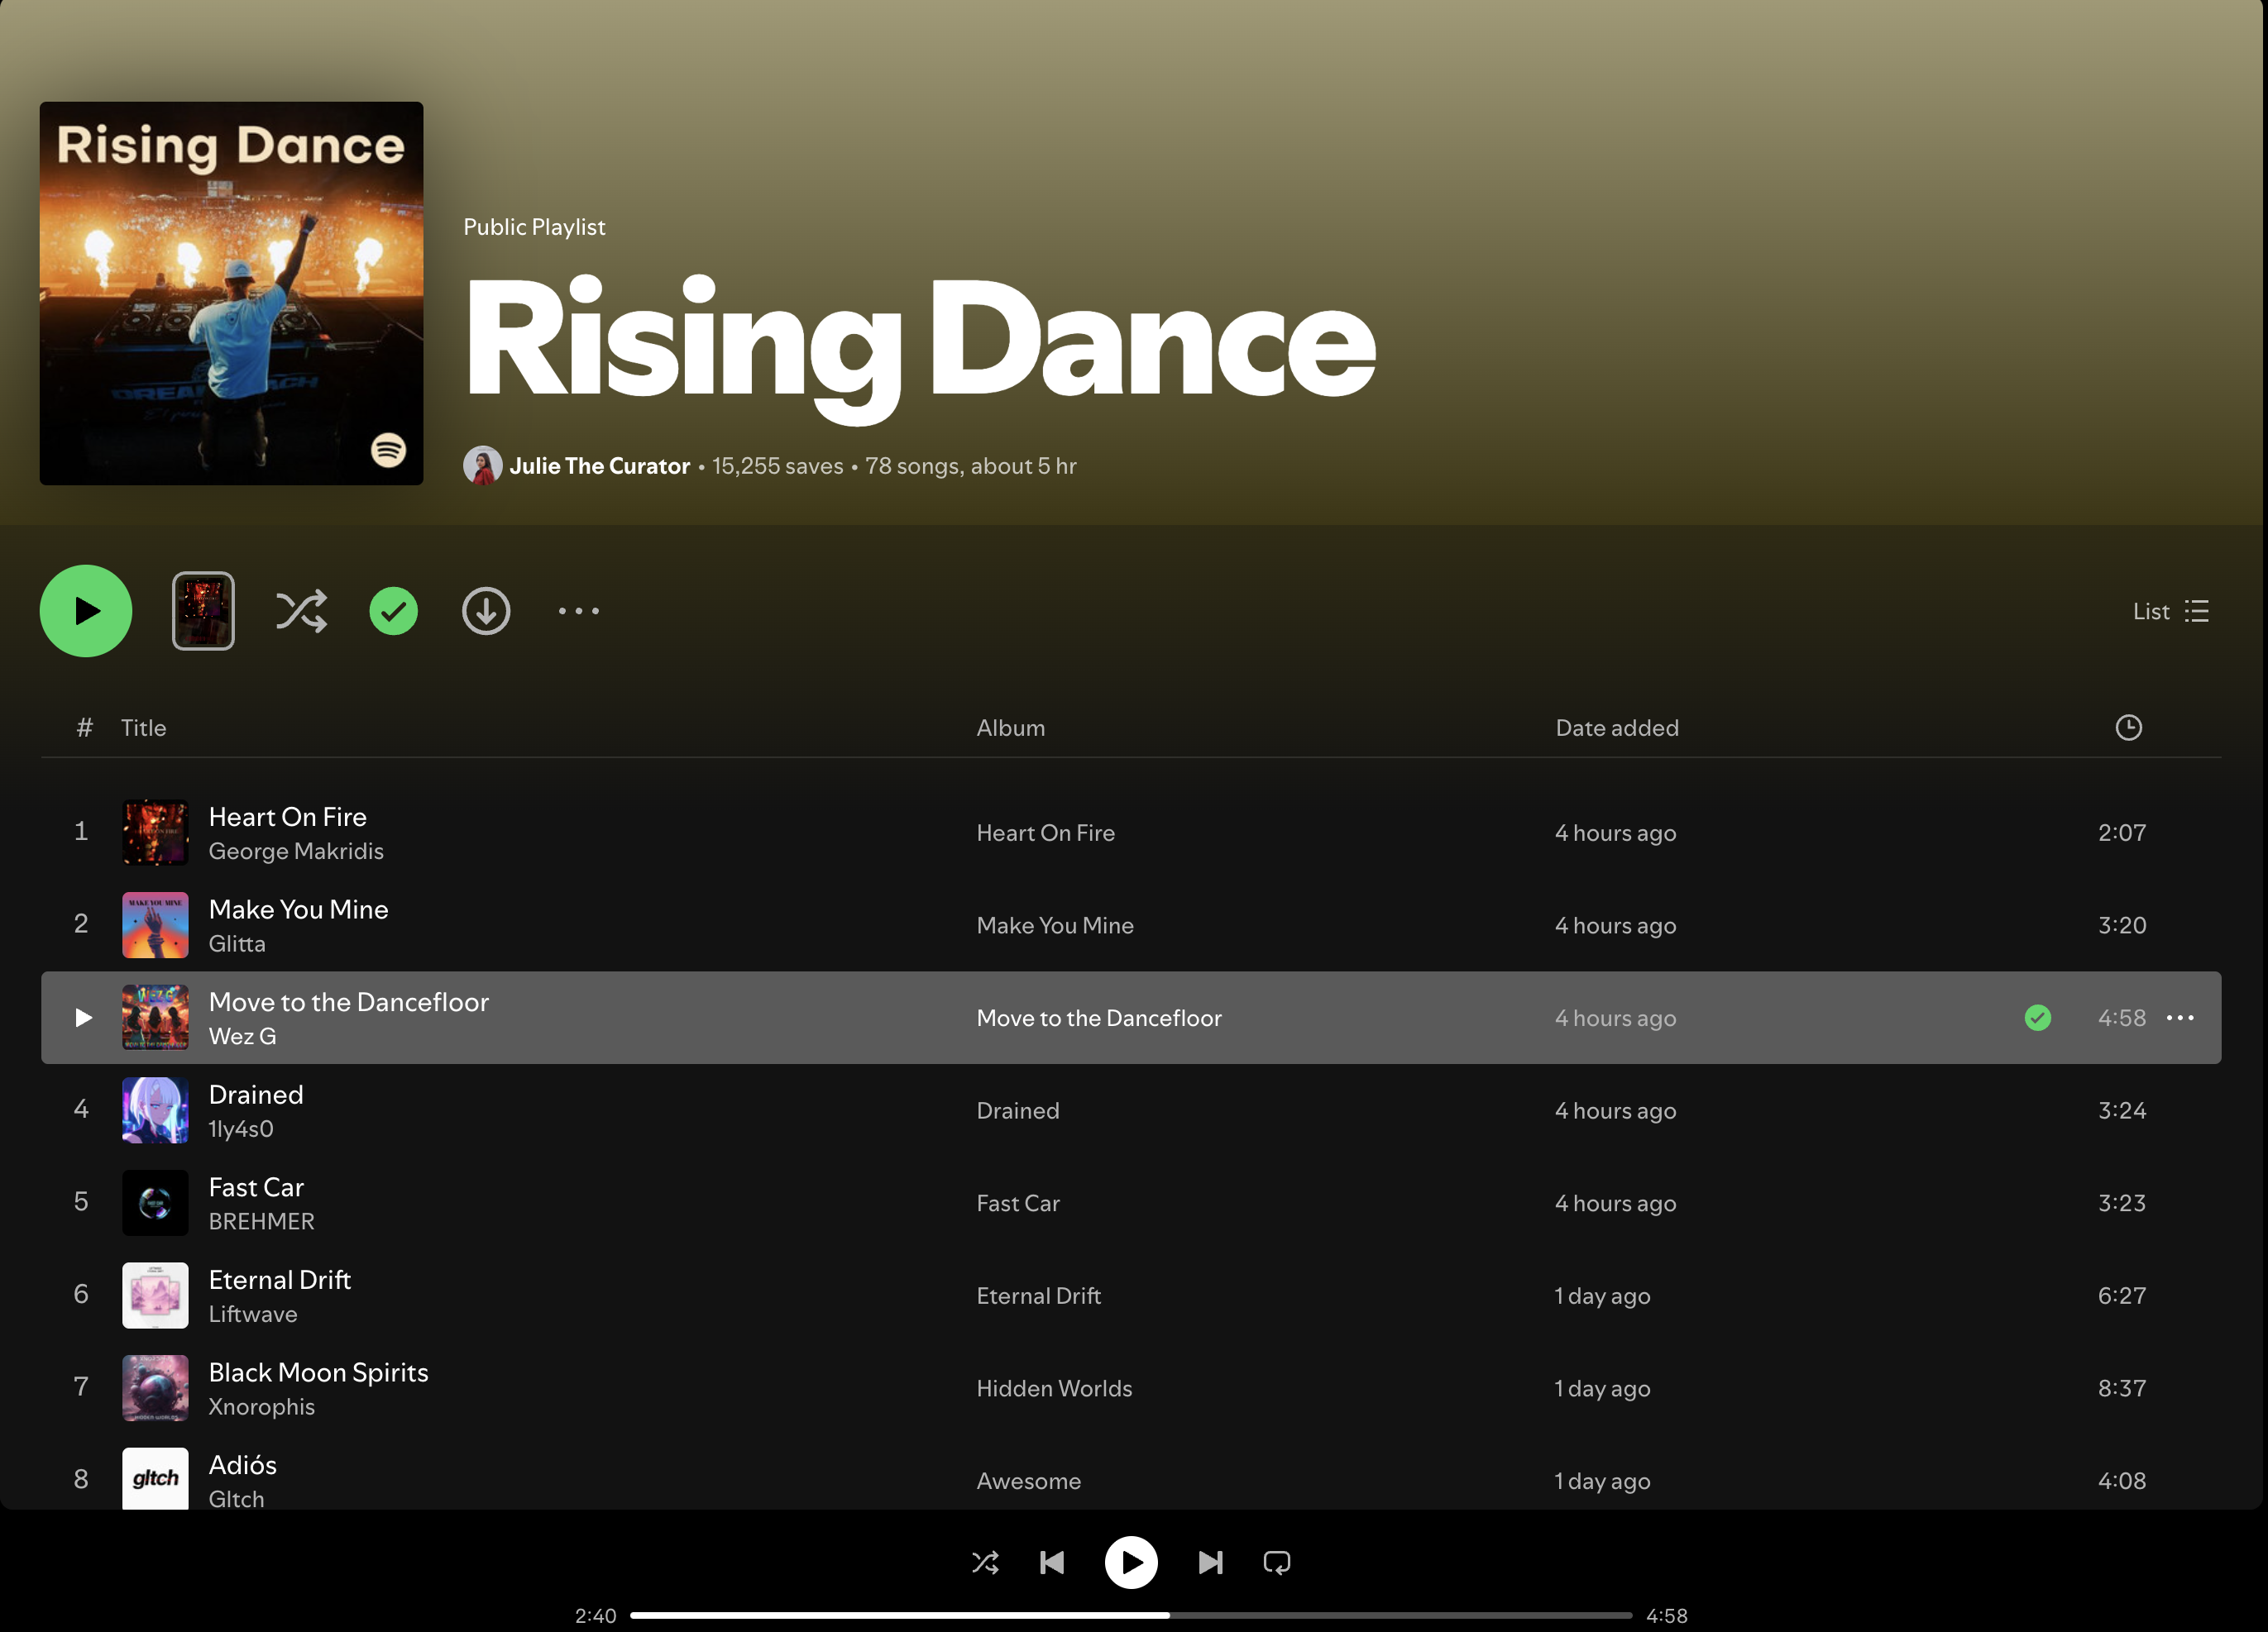Toggle saved playlist green checkmark
Image resolution: width=2268 pixels, height=1632 pixels.
[x=393, y=611]
